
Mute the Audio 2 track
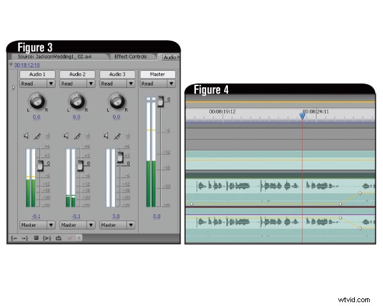point(66,136)
